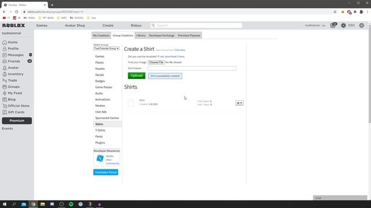371x208 pixels.
Task: Click the Shirt Name input field
Action: (192, 68)
